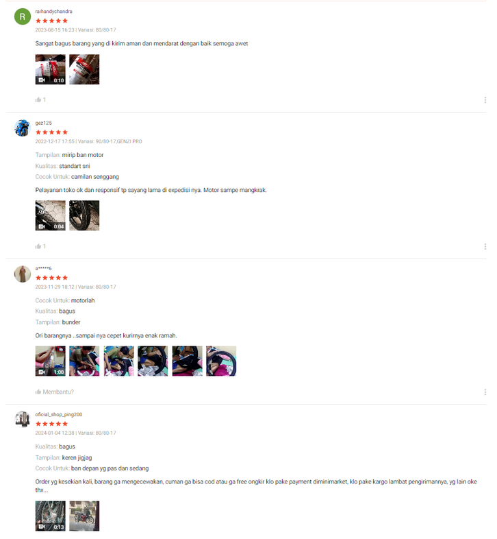
Task: Open username link raihandychandra
Action: [x=54, y=12]
